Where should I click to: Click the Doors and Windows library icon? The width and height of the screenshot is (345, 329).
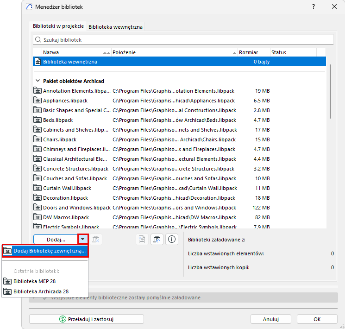pos(38,207)
